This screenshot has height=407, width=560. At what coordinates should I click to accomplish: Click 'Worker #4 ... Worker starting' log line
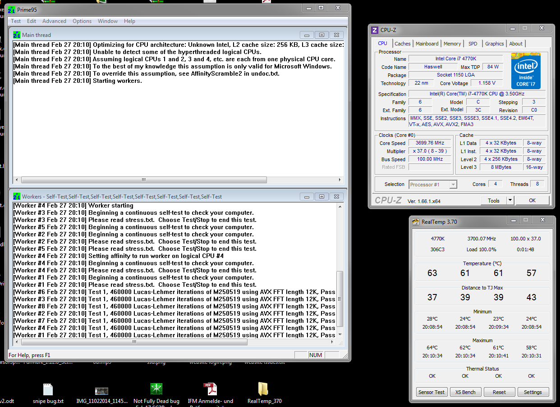73,205
